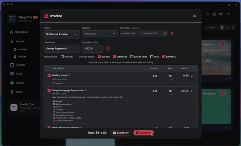Click the Pro Trial diamond icon
The height and width of the screenshot is (146, 241).
coord(14,107)
